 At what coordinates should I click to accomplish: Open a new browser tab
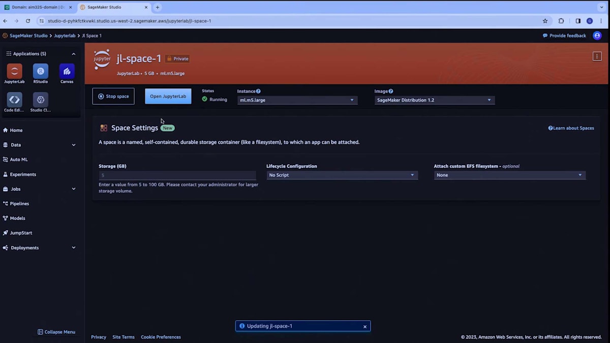(158, 7)
